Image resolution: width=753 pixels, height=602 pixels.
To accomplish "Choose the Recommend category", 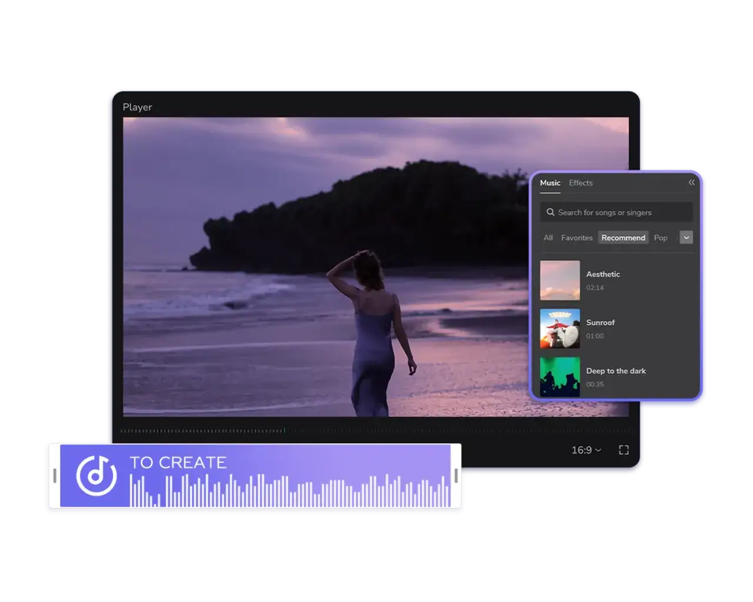I will pyautogui.click(x=623, y=238).
